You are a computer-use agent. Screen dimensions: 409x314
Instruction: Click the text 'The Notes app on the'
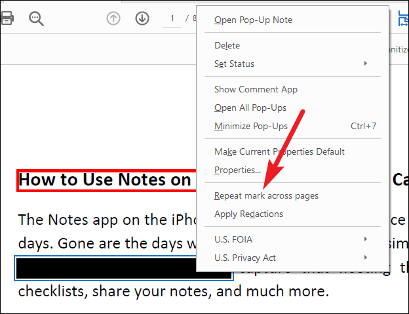[x=93, y=220]
